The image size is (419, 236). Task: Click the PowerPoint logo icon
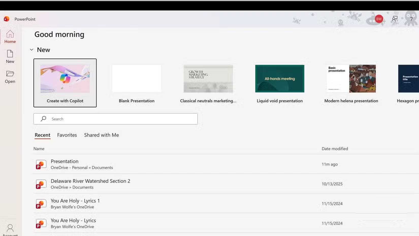7,19
